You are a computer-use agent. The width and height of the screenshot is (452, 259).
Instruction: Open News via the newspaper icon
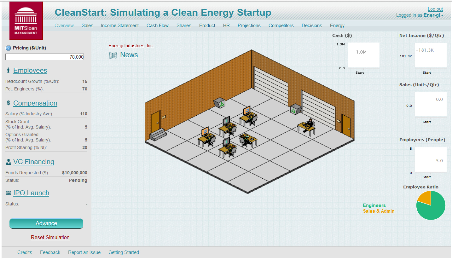tap(113, 55)
